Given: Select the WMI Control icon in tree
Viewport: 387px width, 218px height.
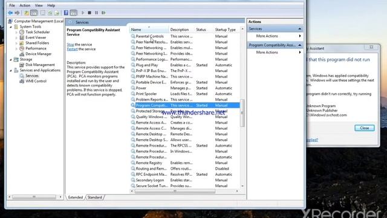Looking at the screenshot, I should [22, 81].
